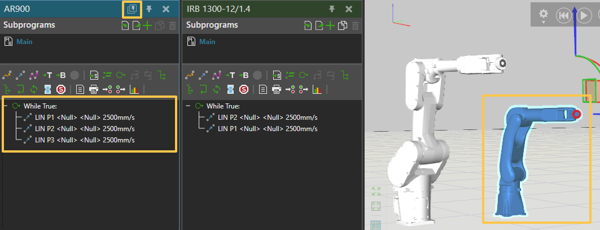
Task: Click the hourglass wait icon in AR900 toolbar
Action: (47, 89)
